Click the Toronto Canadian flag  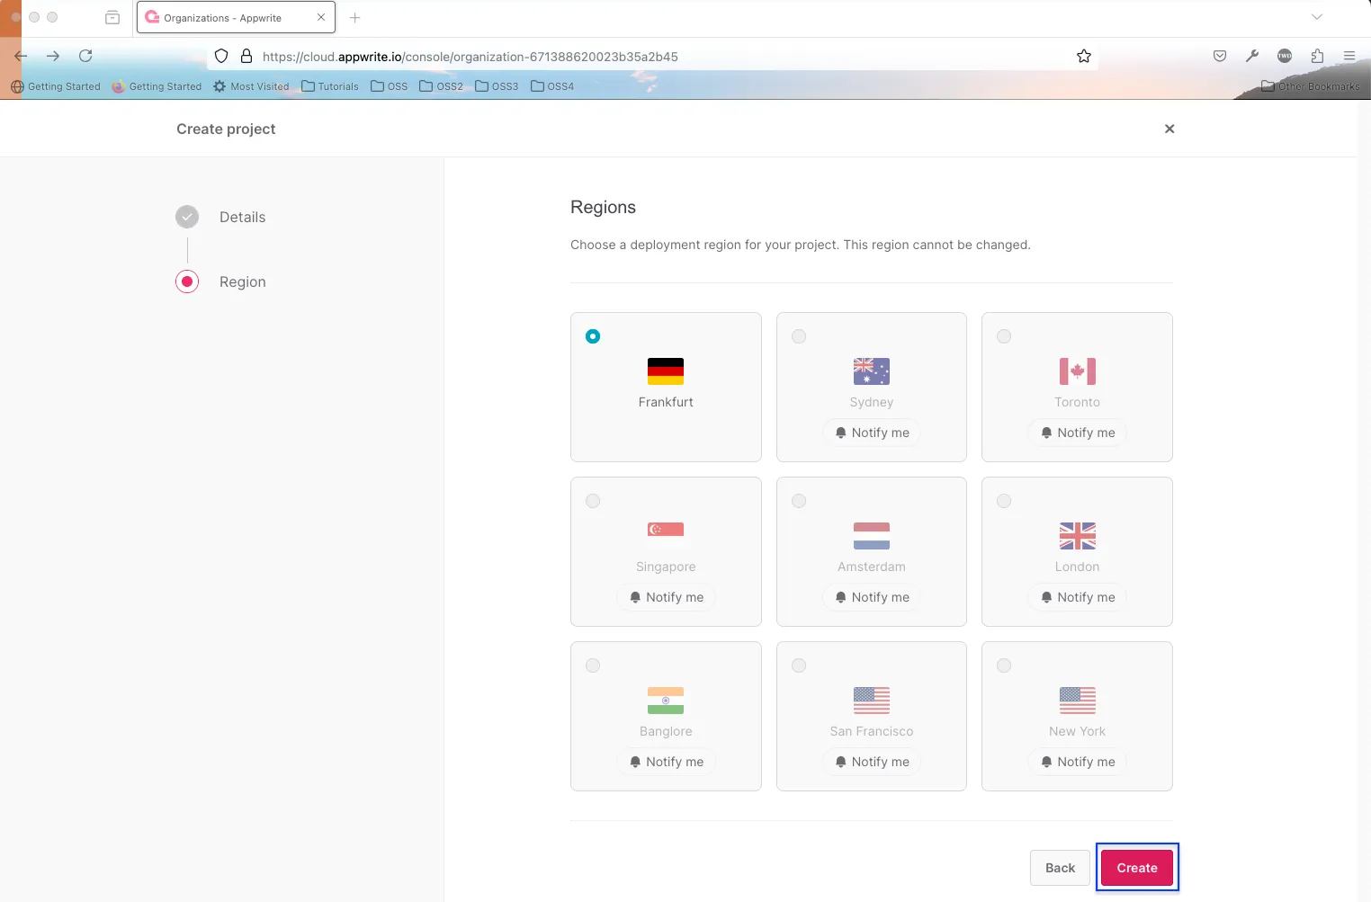click(1078, 371)
